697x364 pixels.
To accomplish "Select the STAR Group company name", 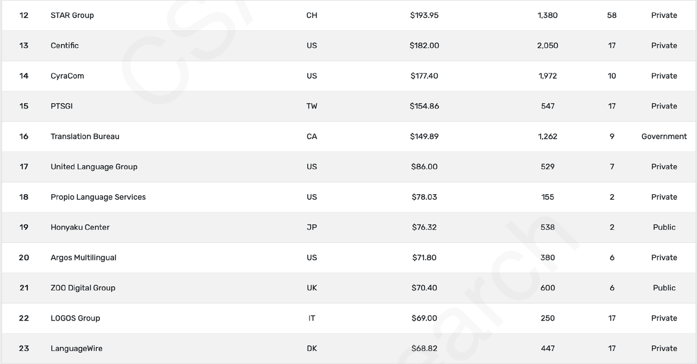I will coord(72,15).
